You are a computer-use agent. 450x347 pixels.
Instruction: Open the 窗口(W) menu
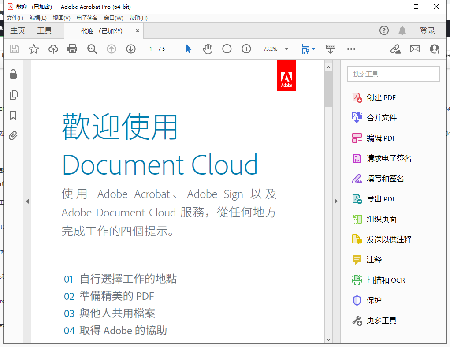point(114,18)
